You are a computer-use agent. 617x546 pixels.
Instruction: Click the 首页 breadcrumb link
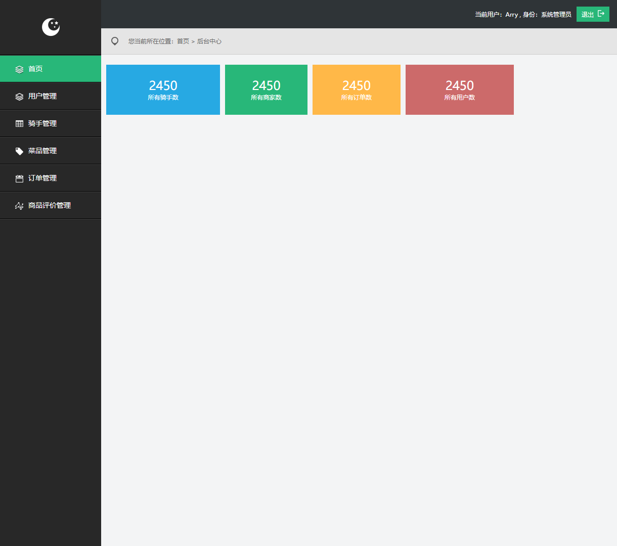tap(183, 41)
